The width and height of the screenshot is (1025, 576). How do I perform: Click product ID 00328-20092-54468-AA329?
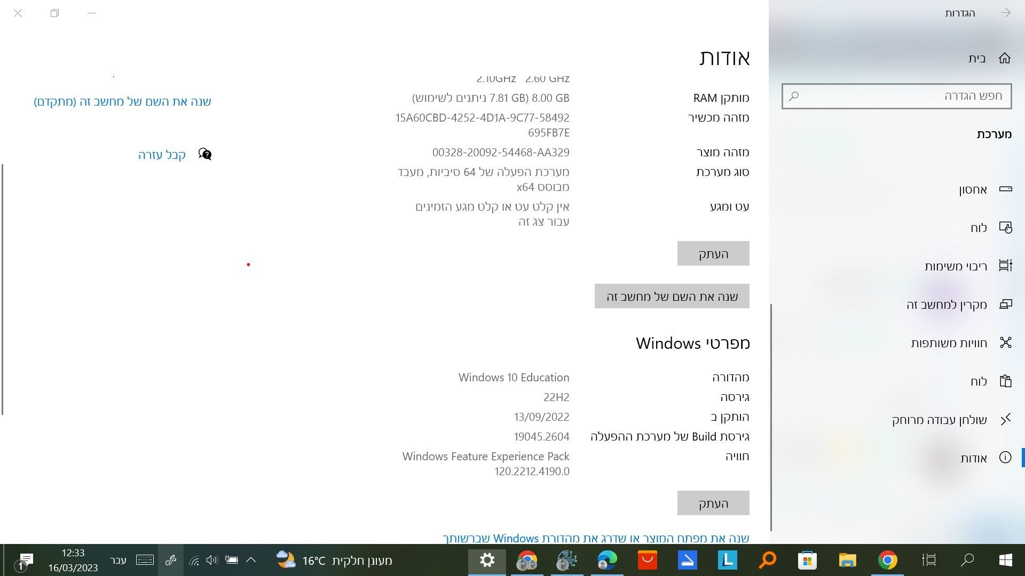pos(501,153)
